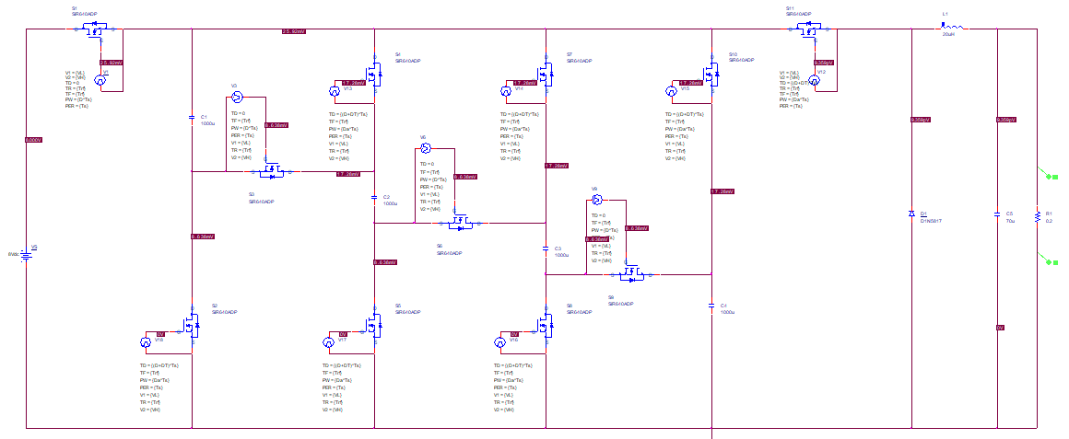
Task: Select MOSFET S10 symbol
Action: click(x=711, y=75)
